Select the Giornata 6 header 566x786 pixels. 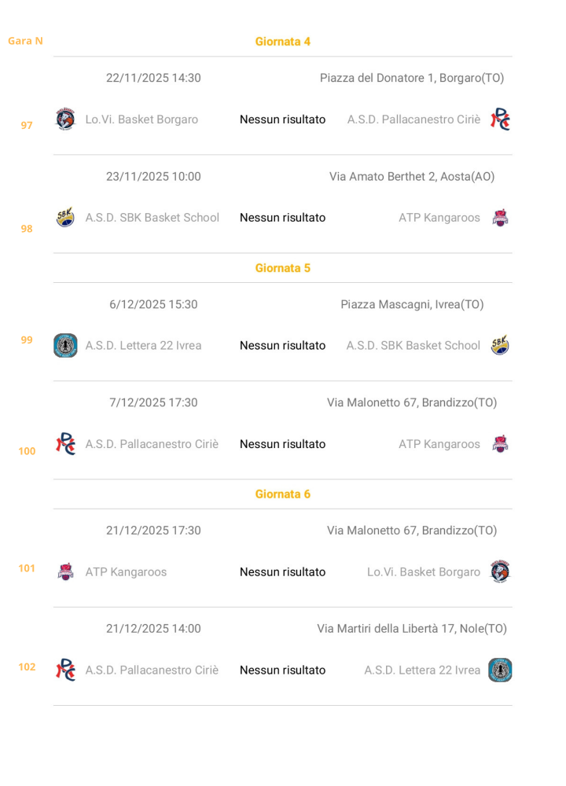pyautogui.click(x=283, y=494)
